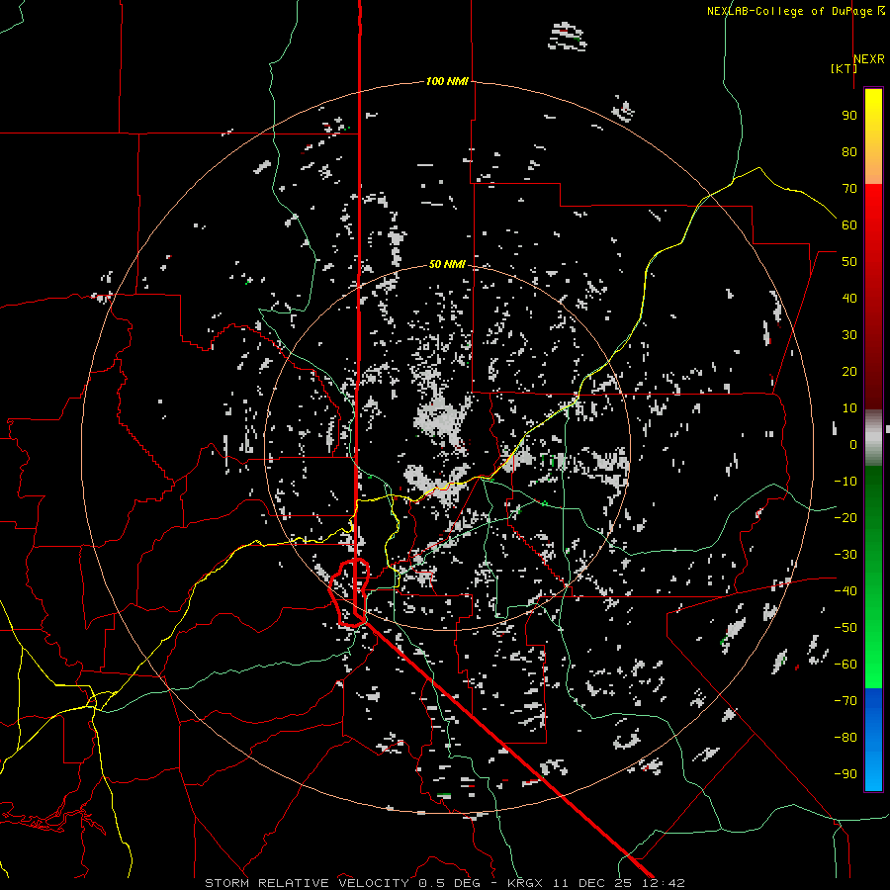
Task: Click the -50 value on velocity scale
Action: 845,628
